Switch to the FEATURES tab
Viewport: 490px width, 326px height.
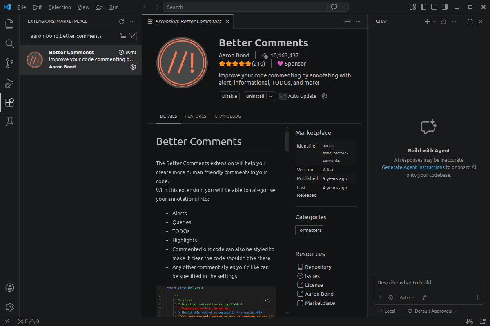coord(196,116)
